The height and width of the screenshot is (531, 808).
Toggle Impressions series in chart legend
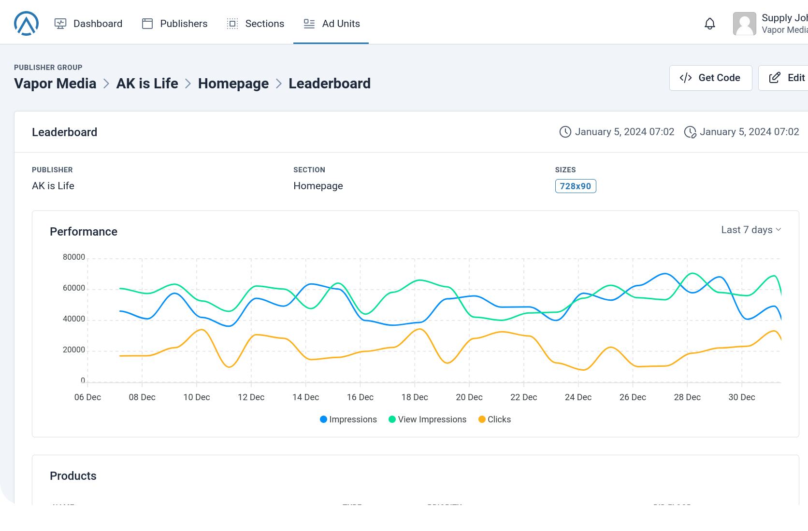[348, 419]
